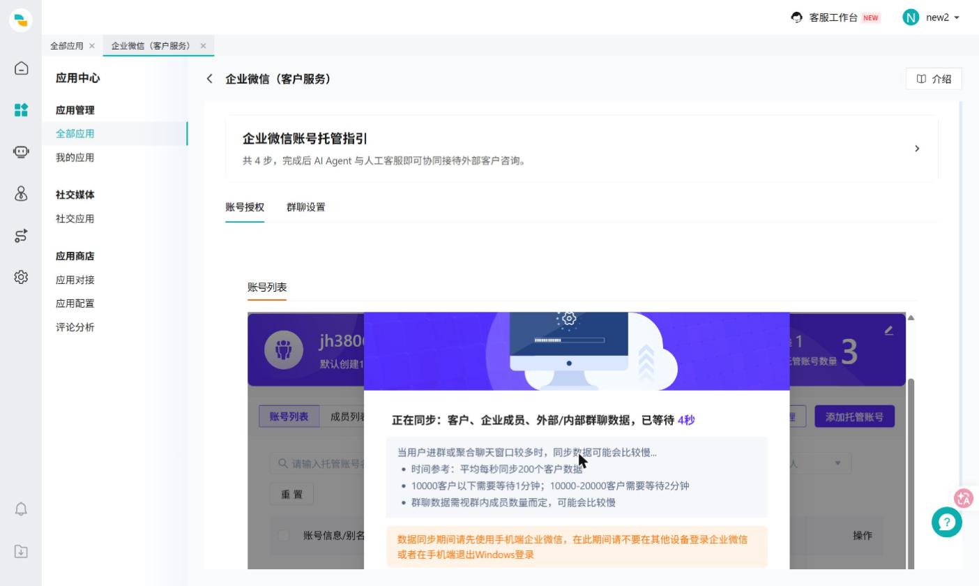Open 社交应用 in the sidebar menu
The image size is (979, 586).
(x=75, y=219)
